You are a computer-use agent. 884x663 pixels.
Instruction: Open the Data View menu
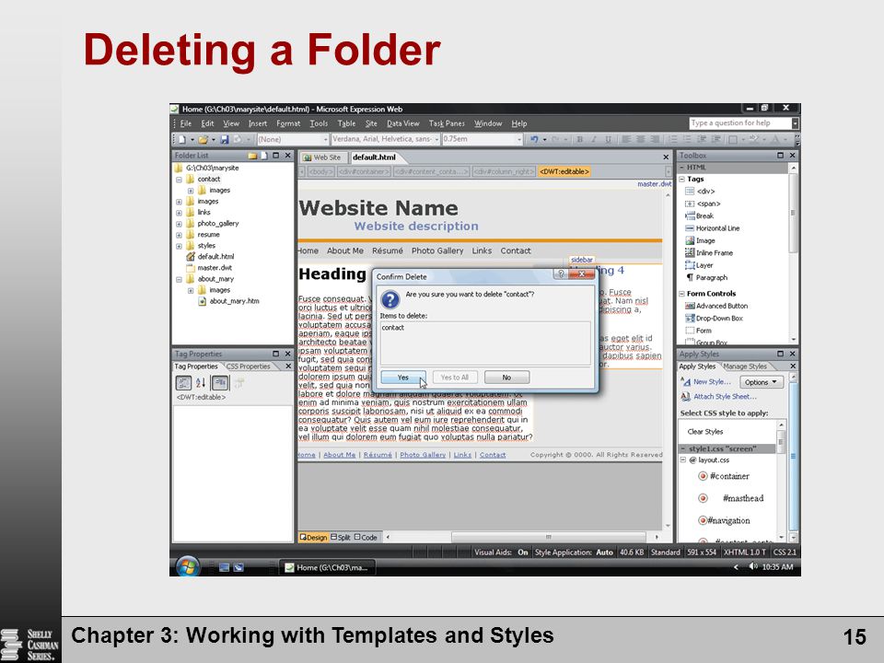coord(402,123)
